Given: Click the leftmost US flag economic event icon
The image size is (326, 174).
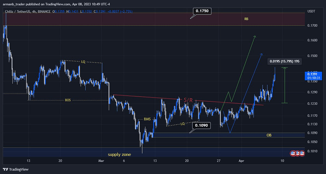Looking at the screenshot, I should pos(293,154).
